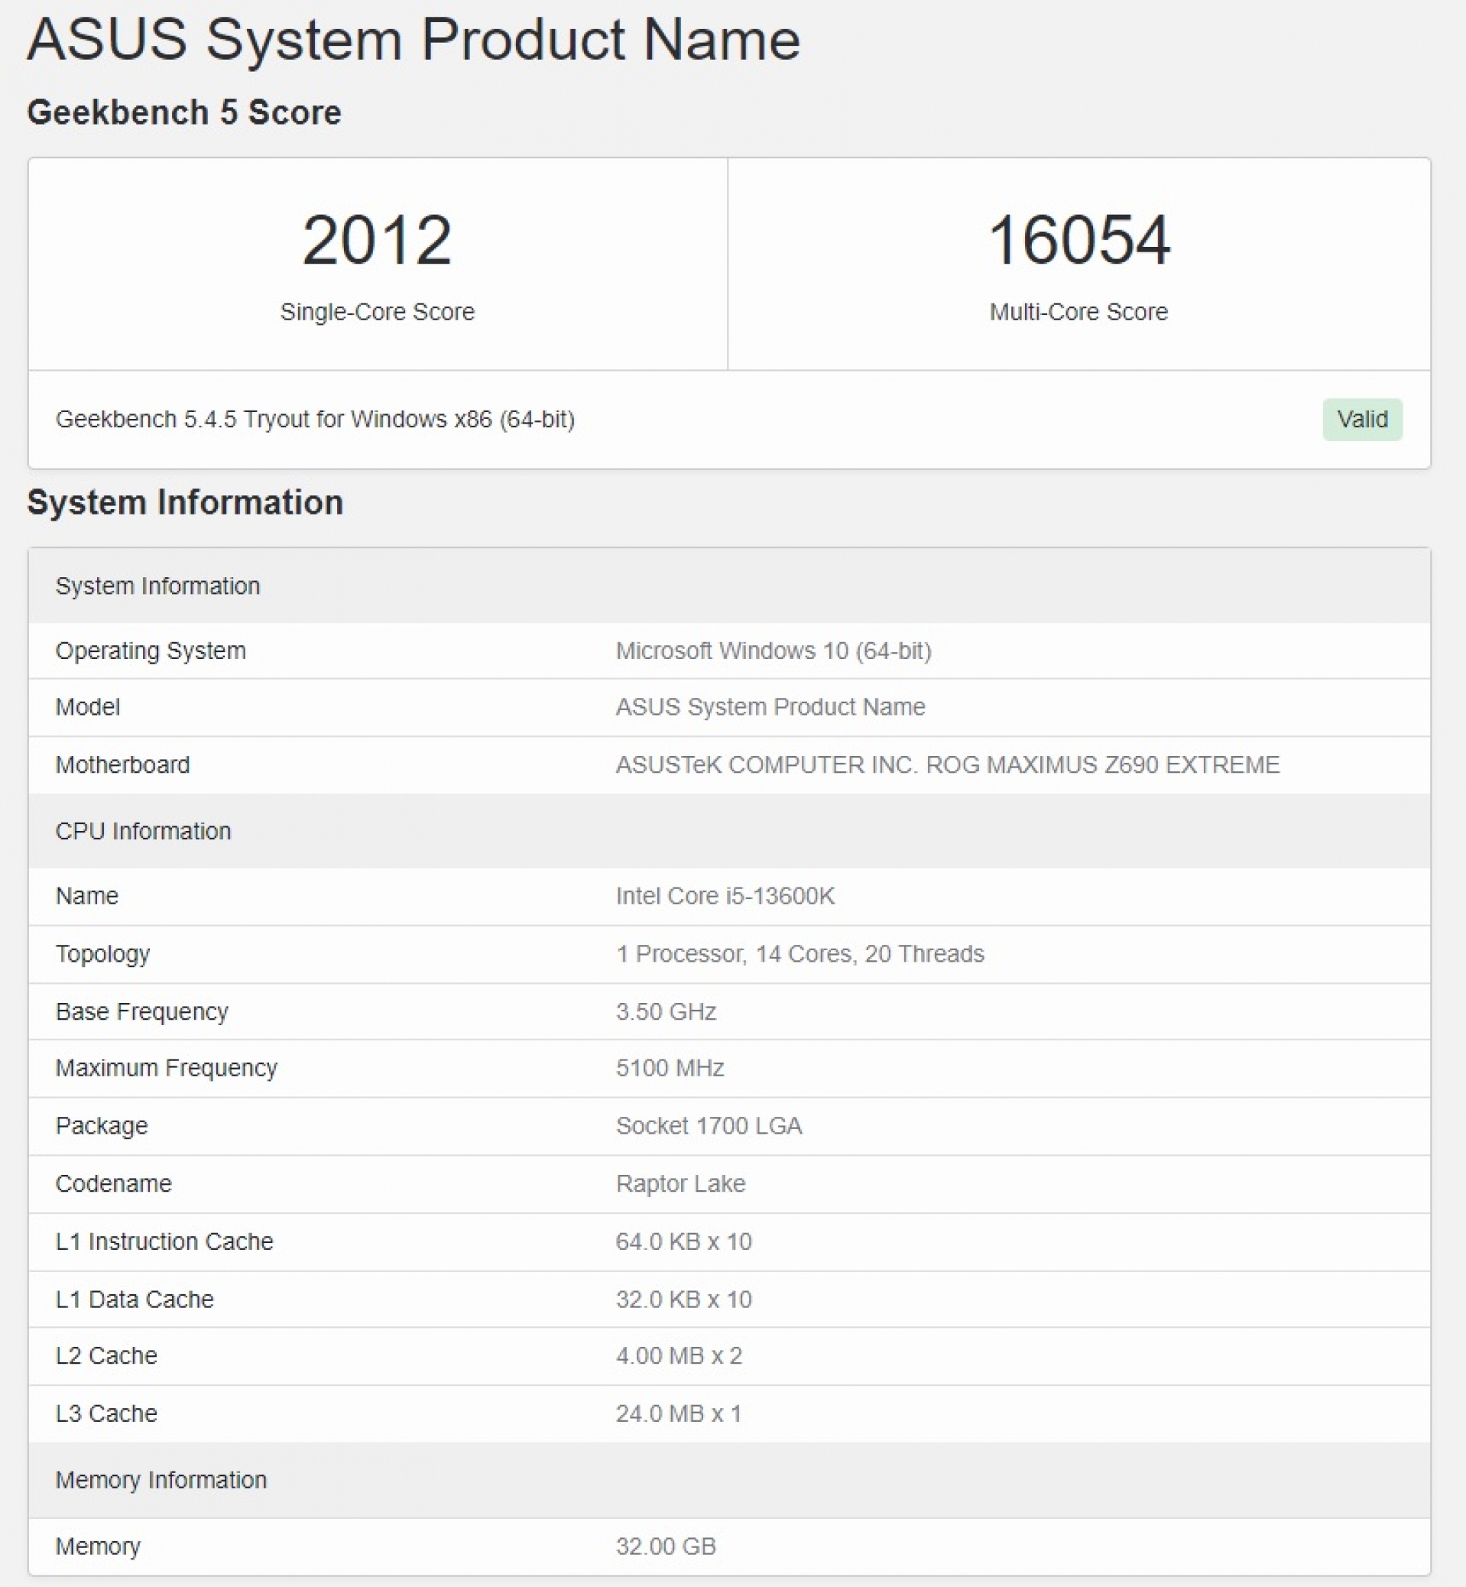1466x1587 pixels.
Task: Select the 24.0 MB x 1 value
Action: (678, 1414)
